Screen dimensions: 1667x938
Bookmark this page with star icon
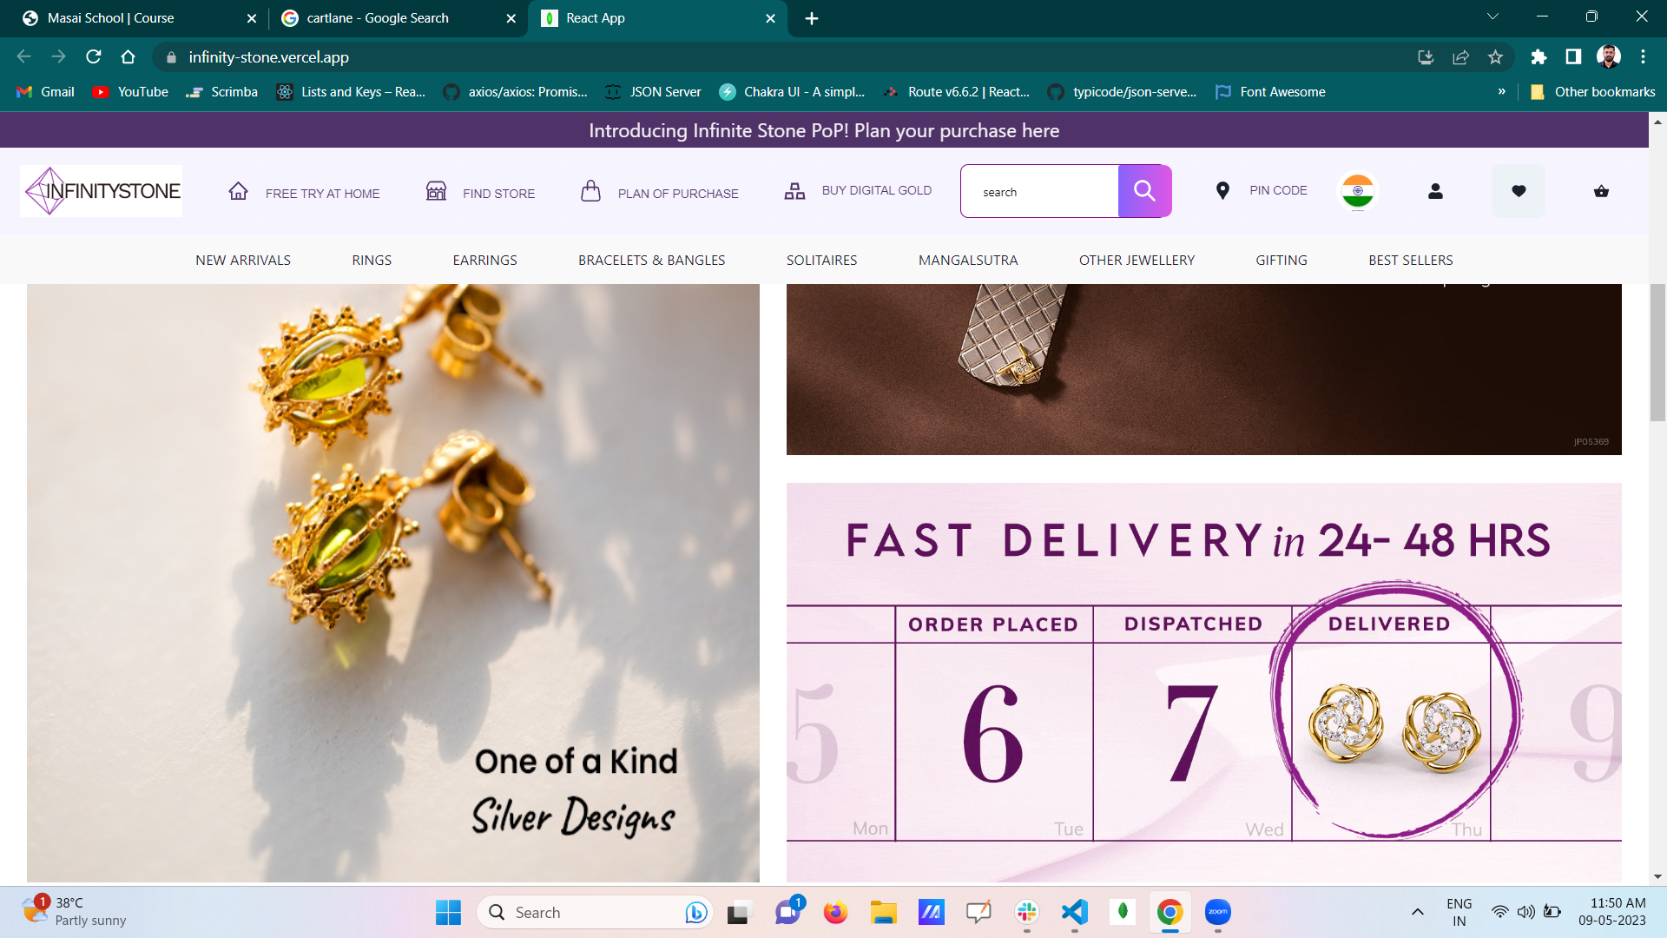pos(1495,57)
